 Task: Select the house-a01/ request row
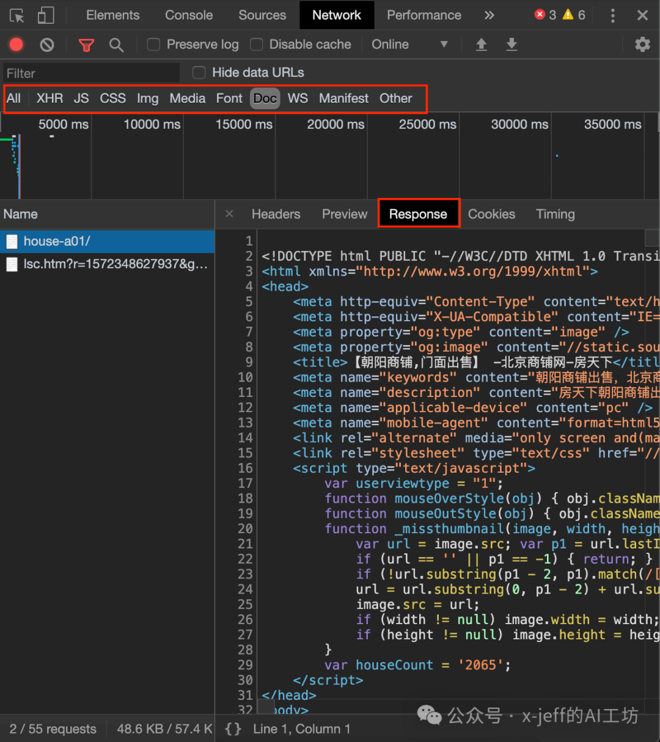click(x=107, y=242)
